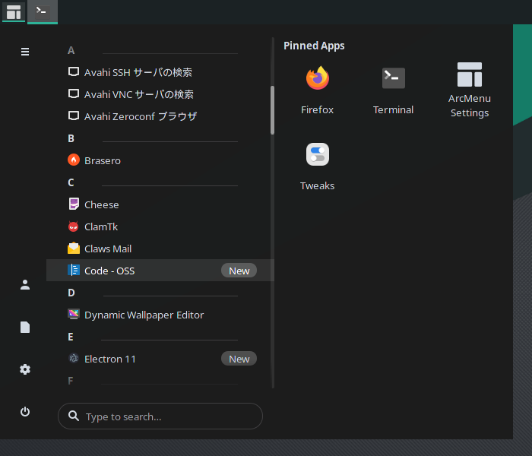Open the user profile sidebar icon

point(25,285)
